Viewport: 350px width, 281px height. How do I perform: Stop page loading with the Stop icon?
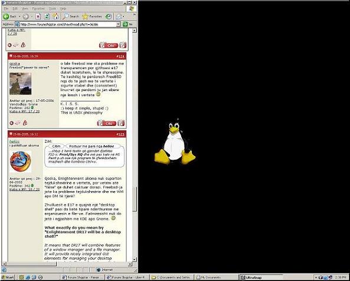point(38,17)
